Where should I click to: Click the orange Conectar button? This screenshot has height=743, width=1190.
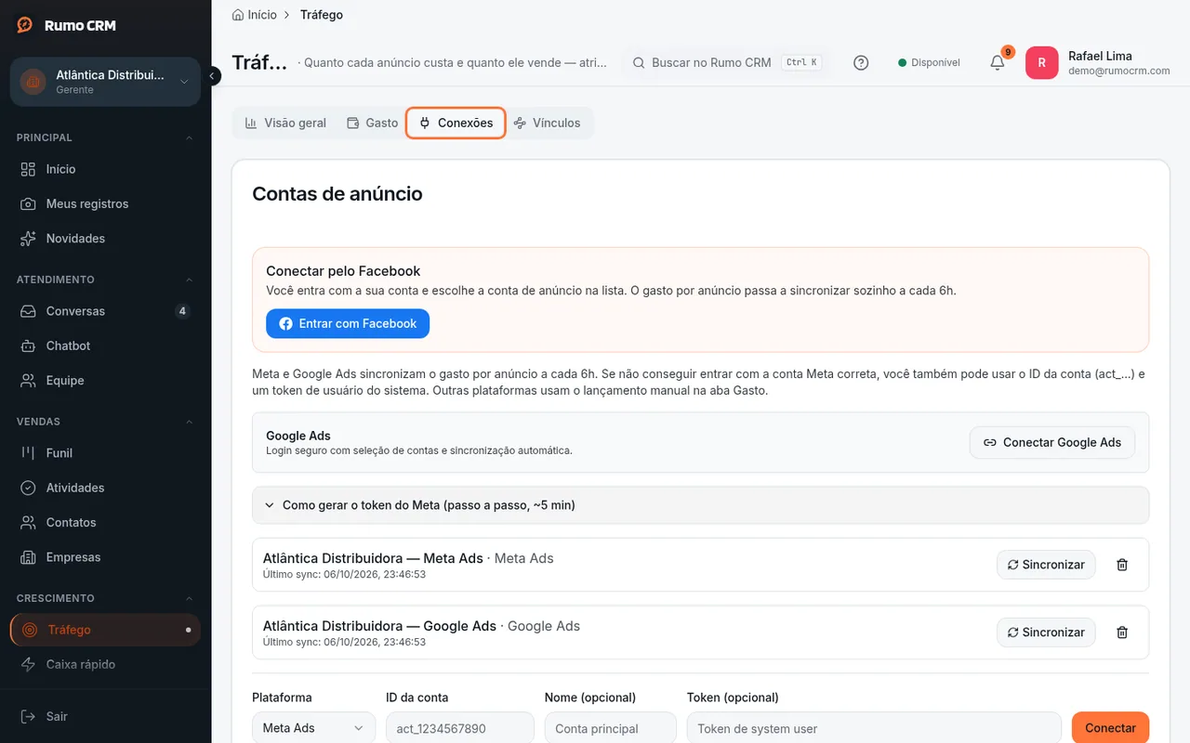tap(1110, 728)
